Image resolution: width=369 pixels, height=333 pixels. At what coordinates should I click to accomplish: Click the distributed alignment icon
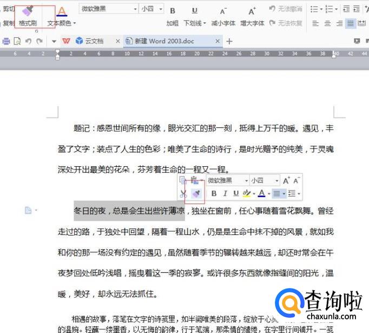(x=362, y=23)
